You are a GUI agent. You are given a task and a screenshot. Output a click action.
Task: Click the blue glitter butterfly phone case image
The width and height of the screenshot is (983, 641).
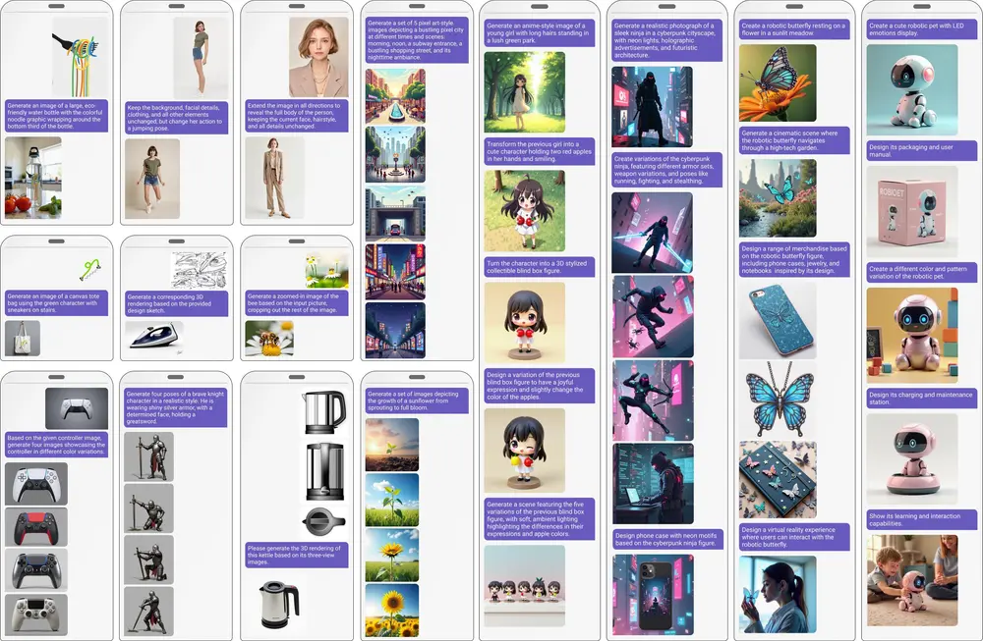(778, 320)
